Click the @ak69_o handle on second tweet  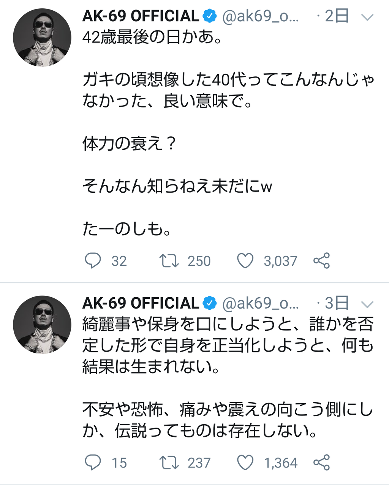(x=261, y=303)
